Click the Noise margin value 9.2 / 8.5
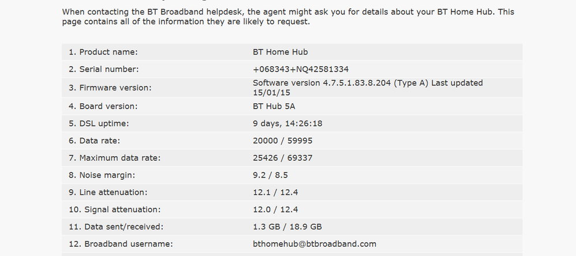Image resolution: width=576 pixels, height=256 pixels. (270, 175)
